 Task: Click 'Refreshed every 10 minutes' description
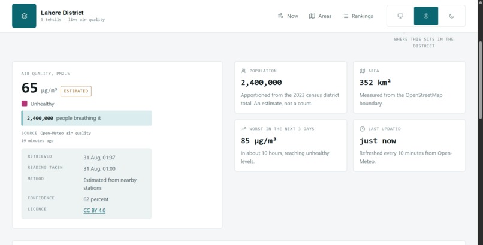[x=406, y=158]
